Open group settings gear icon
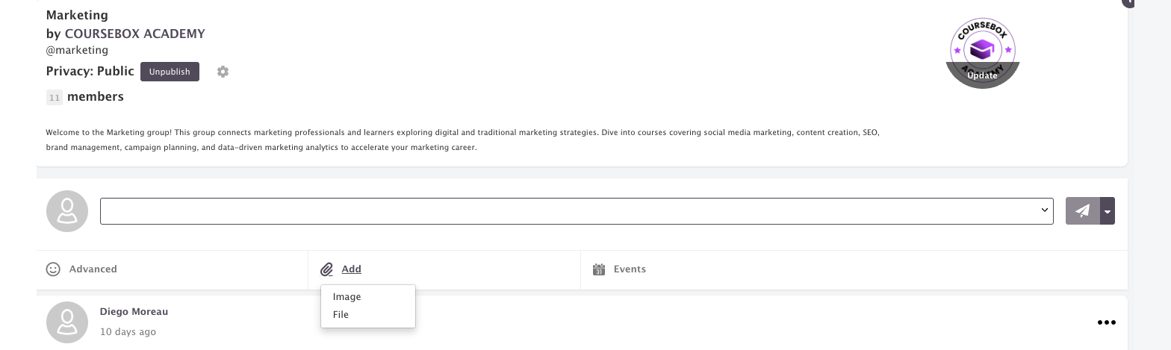Screen dimensions: 1171x350 click(223, 72)
